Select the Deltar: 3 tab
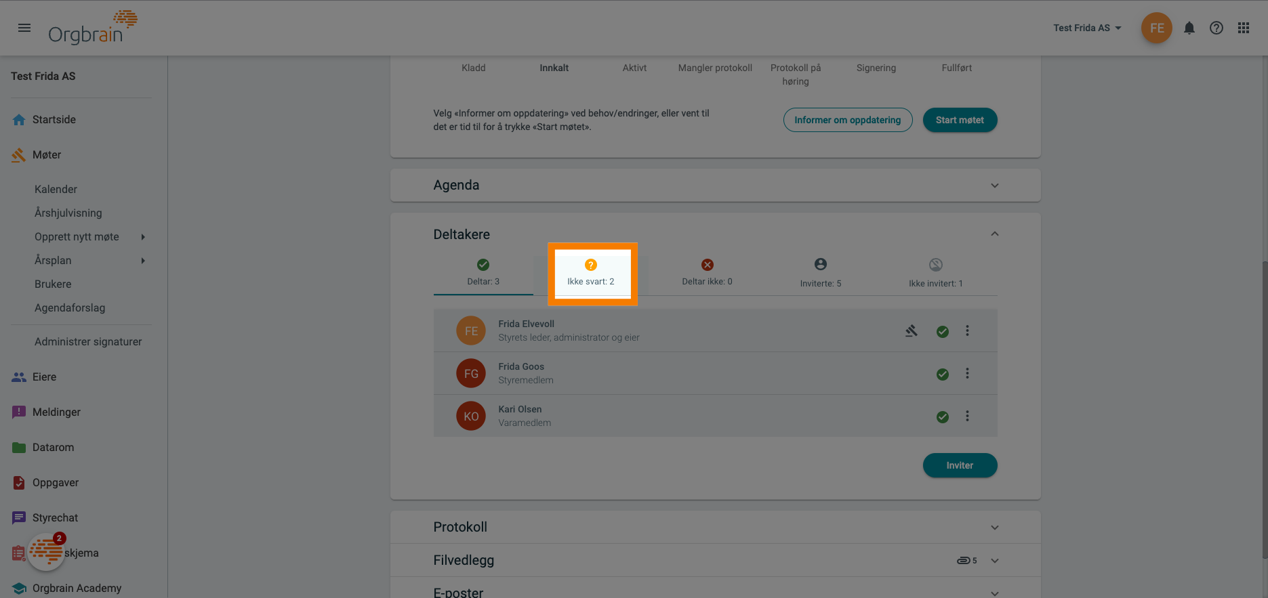The height and width of the screenshot is (598, 1268). click(x=483, y=273)
